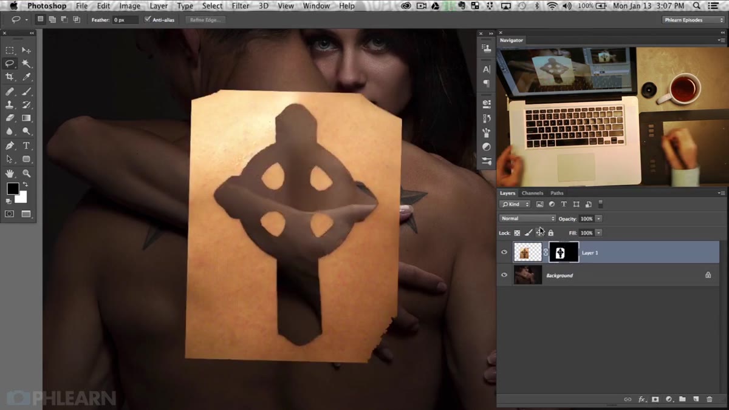Open the Normal blend mode dropdown
729x410 pixels.
click(x=527, y=218)
